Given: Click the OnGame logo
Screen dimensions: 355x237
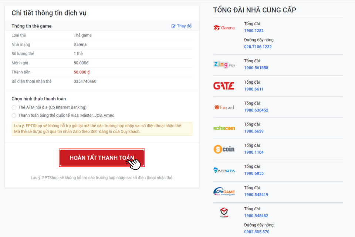Looking at the screenshot, I should pos(224,191).
